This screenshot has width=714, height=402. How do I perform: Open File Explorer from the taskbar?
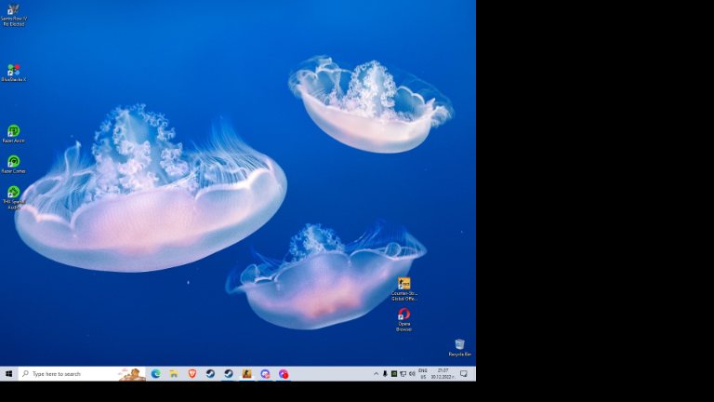tap(174, 373)
